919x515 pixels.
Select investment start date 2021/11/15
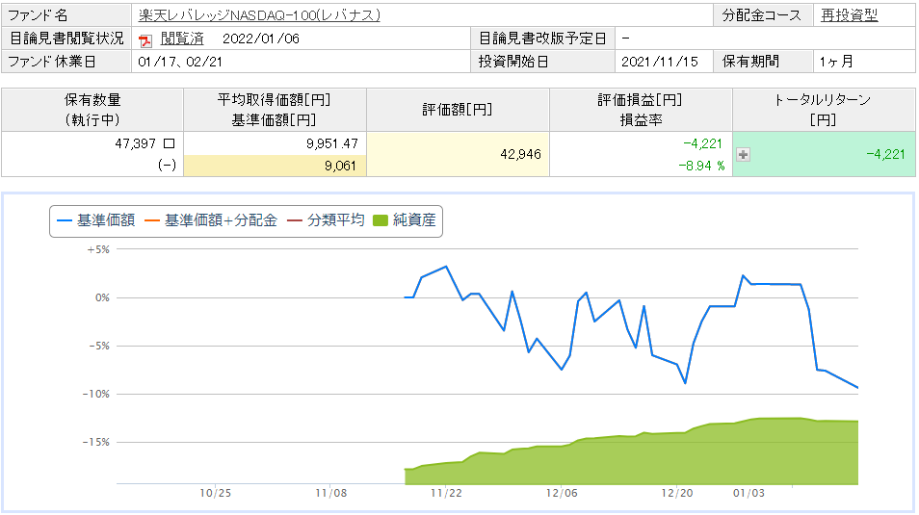point(659,62)
